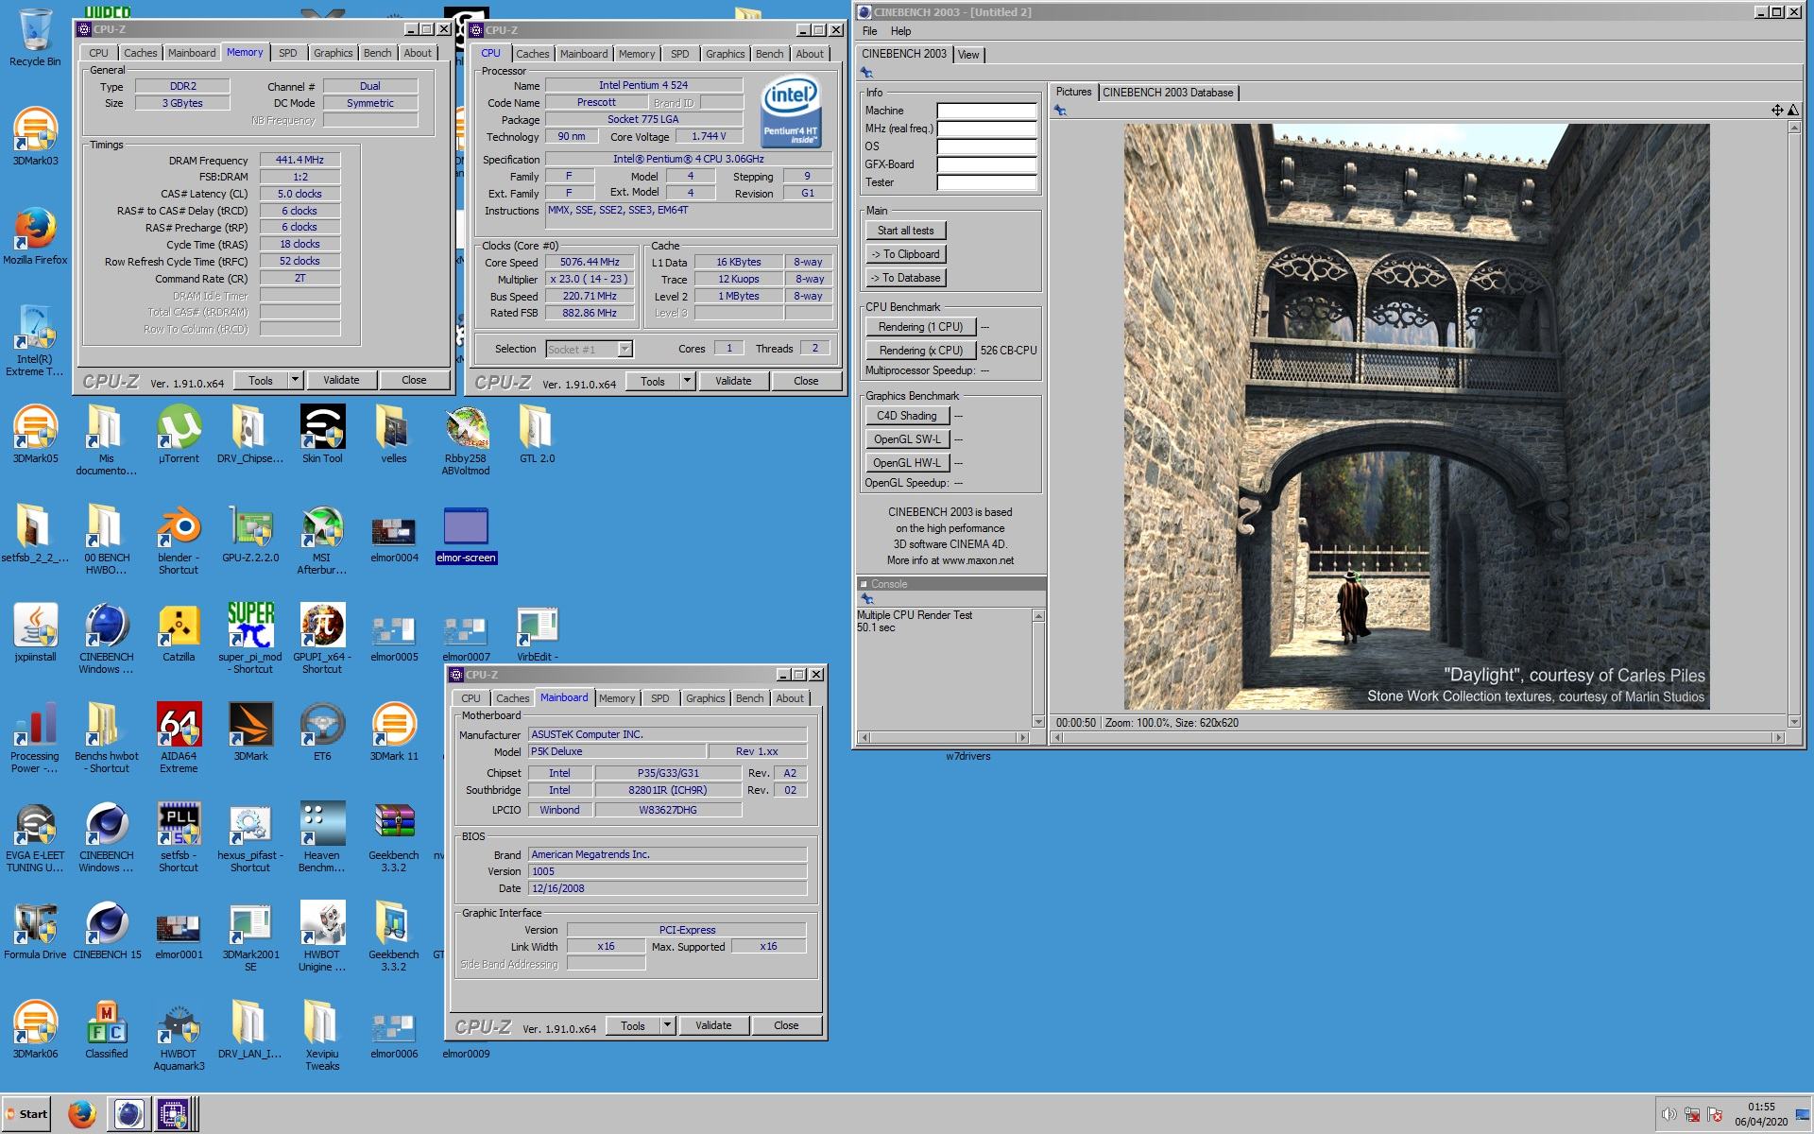Expand the Tools dropdown arrow in Mainboard window

(667, 1025)
